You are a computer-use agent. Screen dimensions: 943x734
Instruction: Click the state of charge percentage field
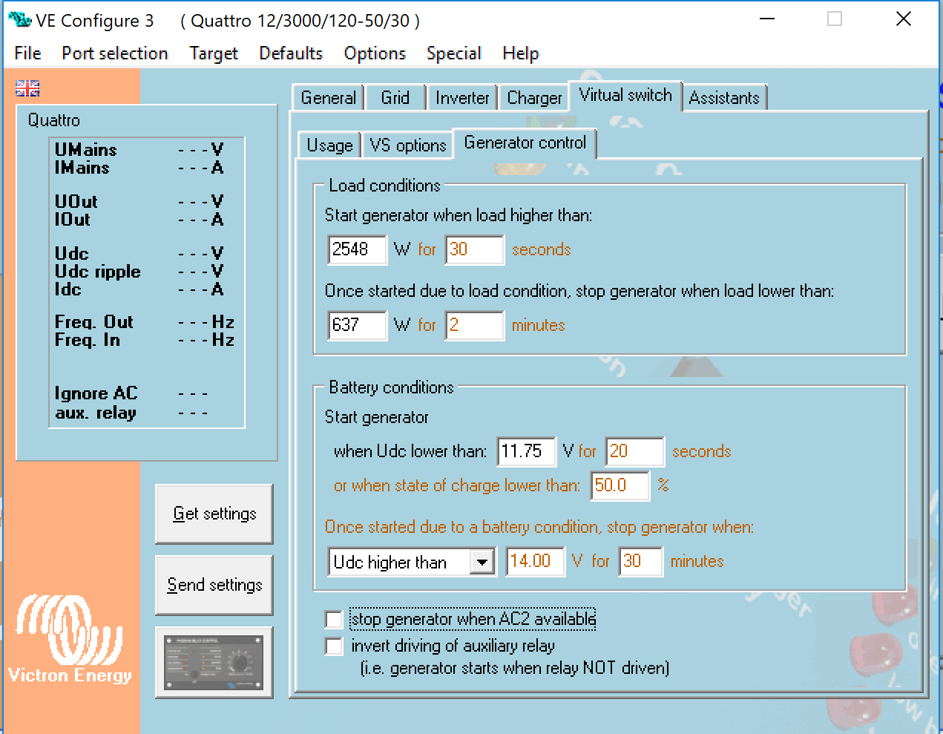tap(619, 485)
